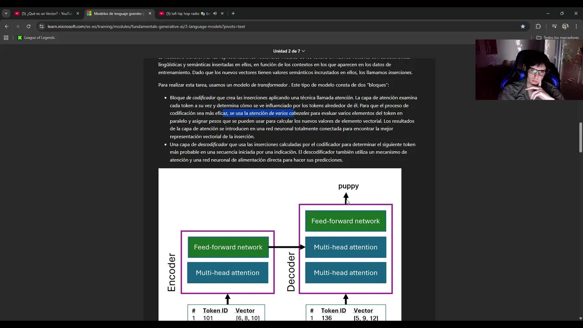Viewport: 583px width, 328px height.
Task: Click the word 'puppy' in the diagram
Action: [348, 186]
